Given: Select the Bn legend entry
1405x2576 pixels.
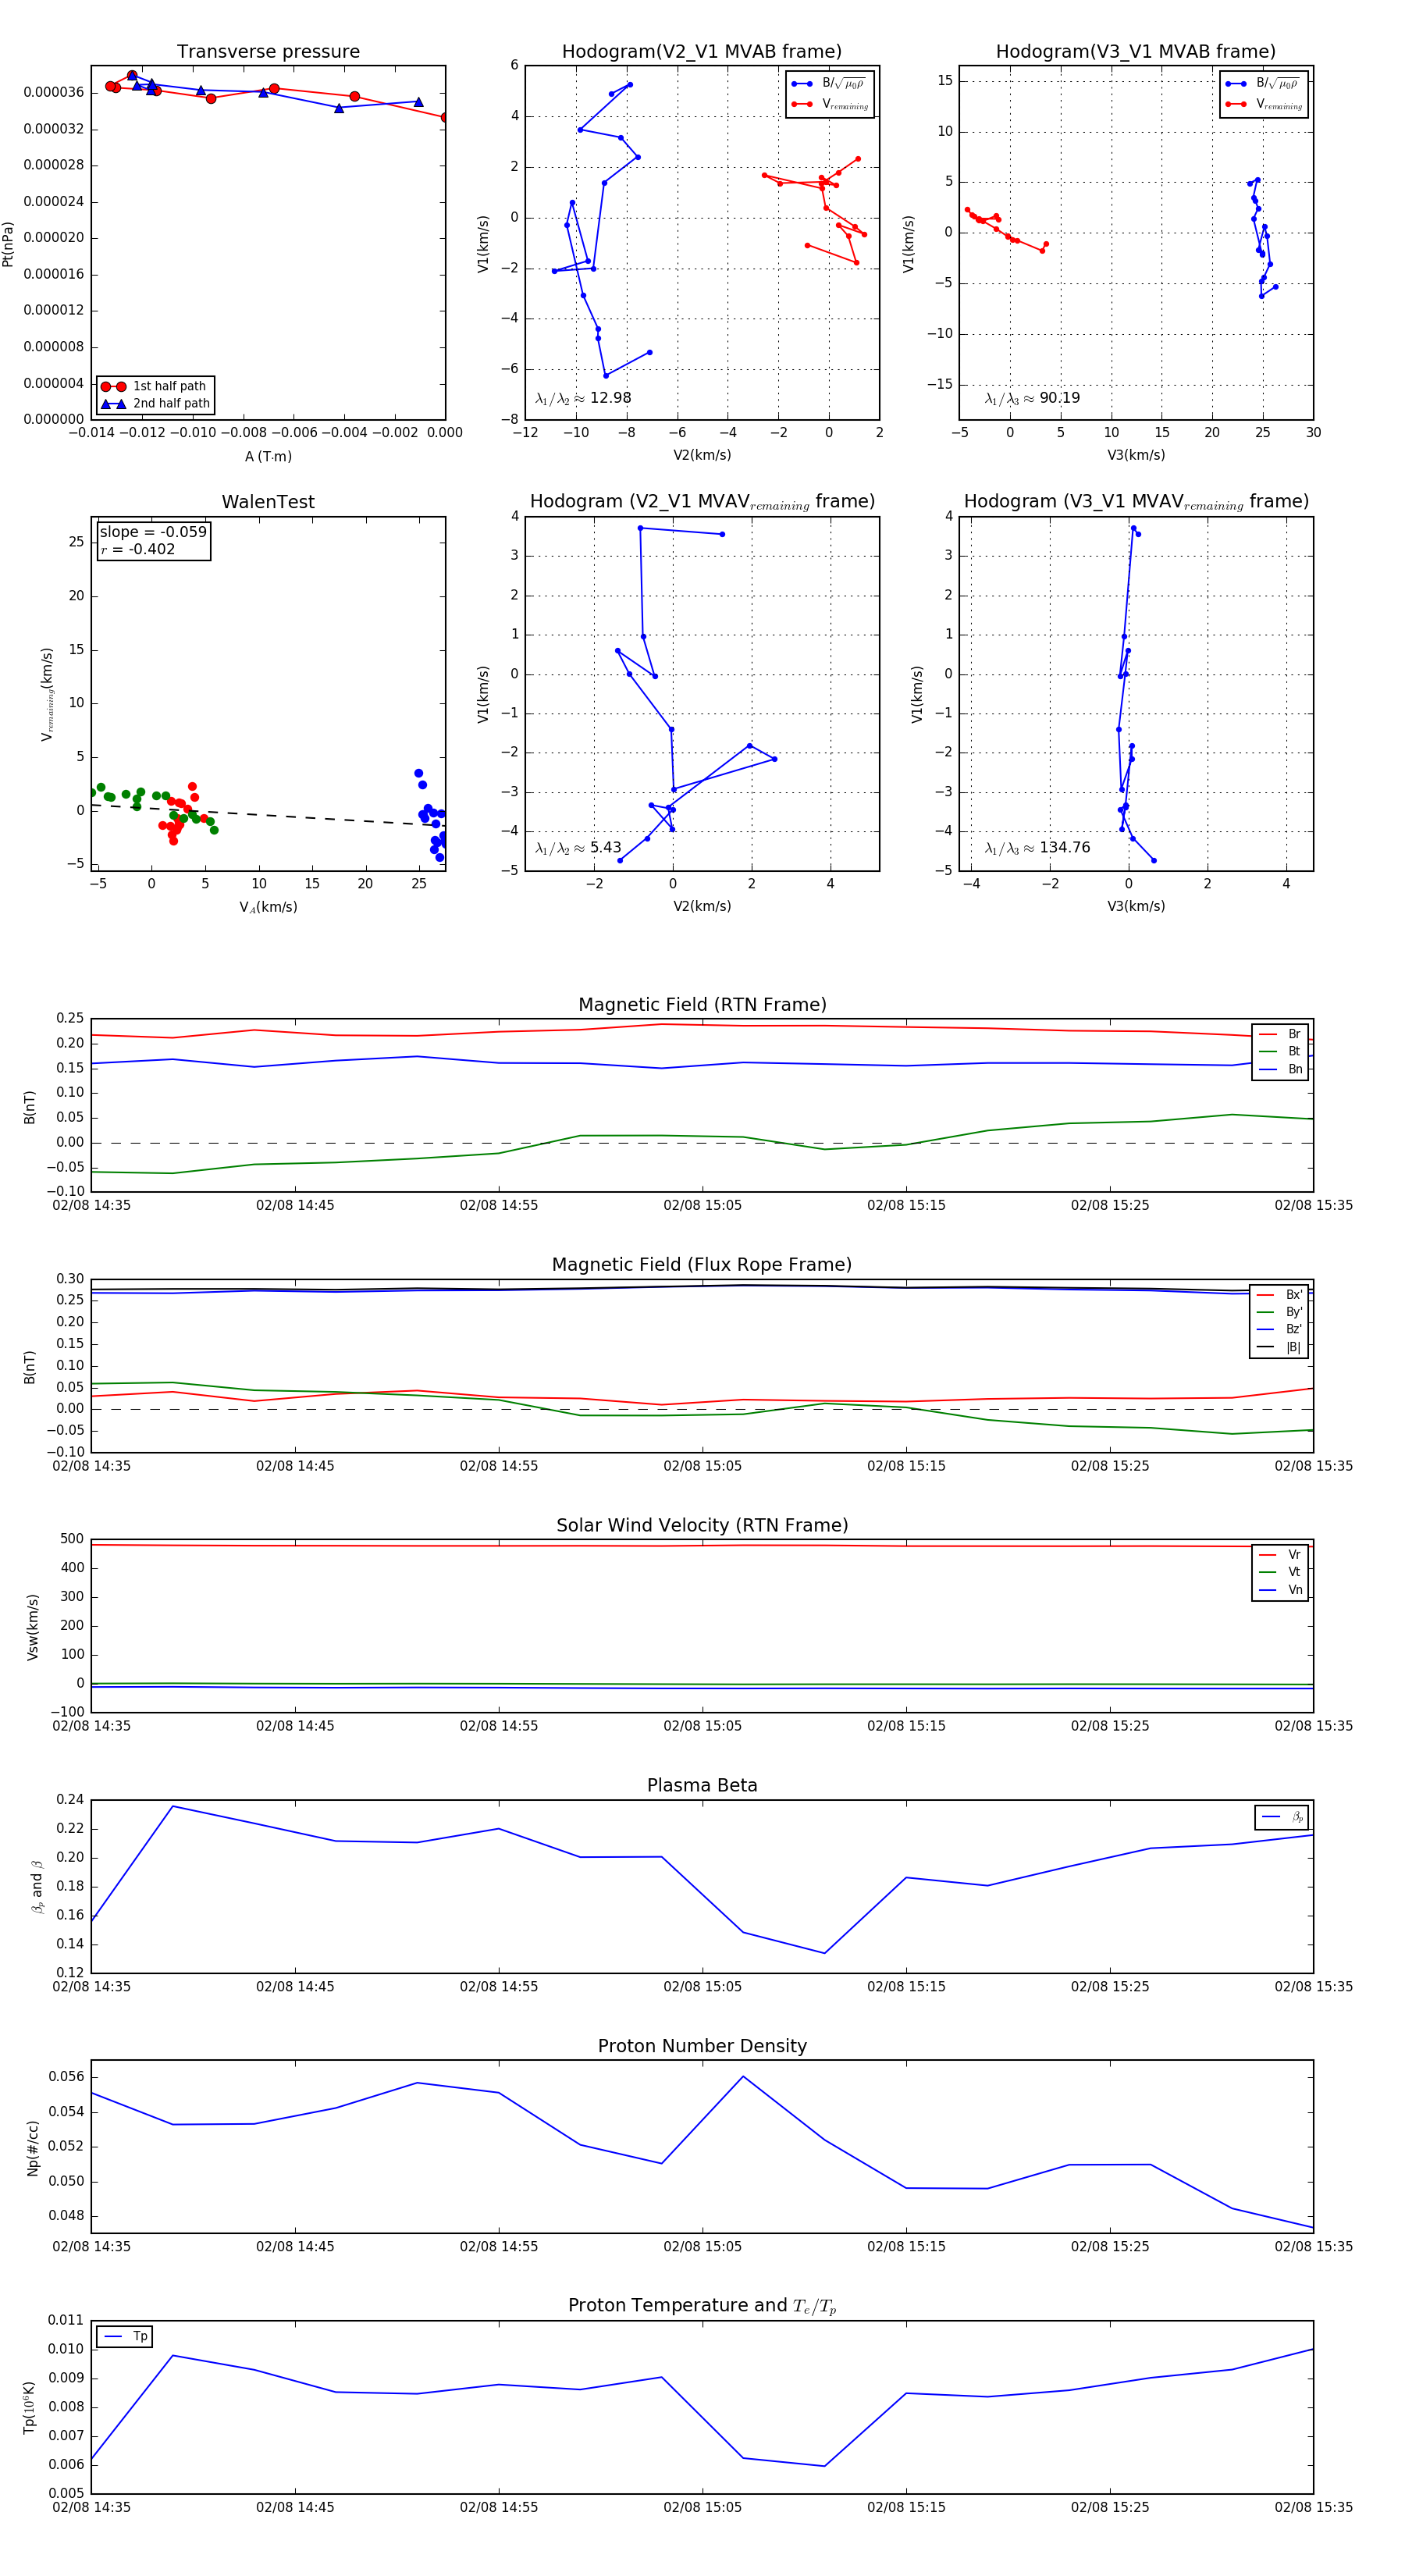Looking at the screenshot, I should [x=1280, y=1070].
